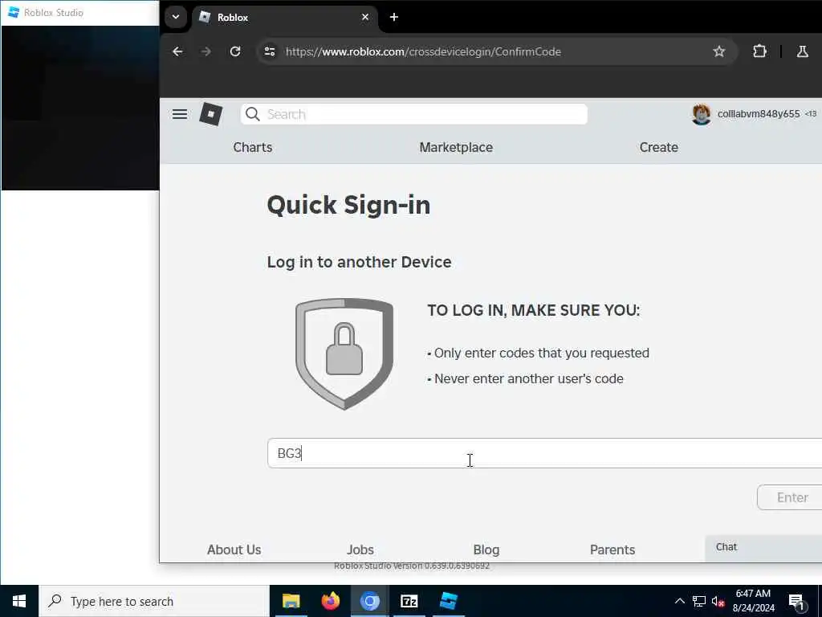View site information icon in address bar
The width and height of the screenshot is (822, 617).
[270, 51]
